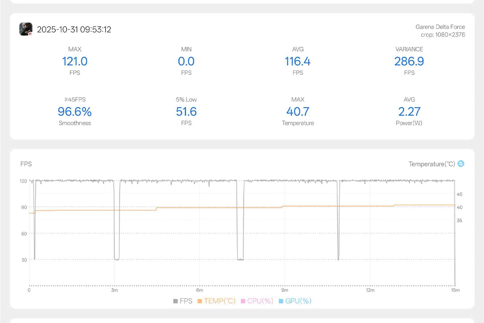The height and width of the screenshot is (323, 484).
Task: Click the Temperature(°C) axis label
Action: [432, 164]
